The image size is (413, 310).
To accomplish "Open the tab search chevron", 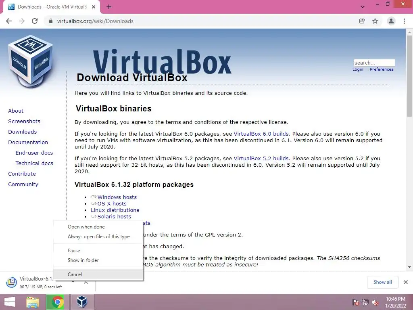I will point(363,7).
